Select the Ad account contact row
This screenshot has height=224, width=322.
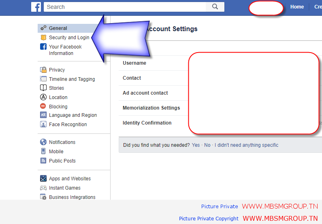coord(220,93)
